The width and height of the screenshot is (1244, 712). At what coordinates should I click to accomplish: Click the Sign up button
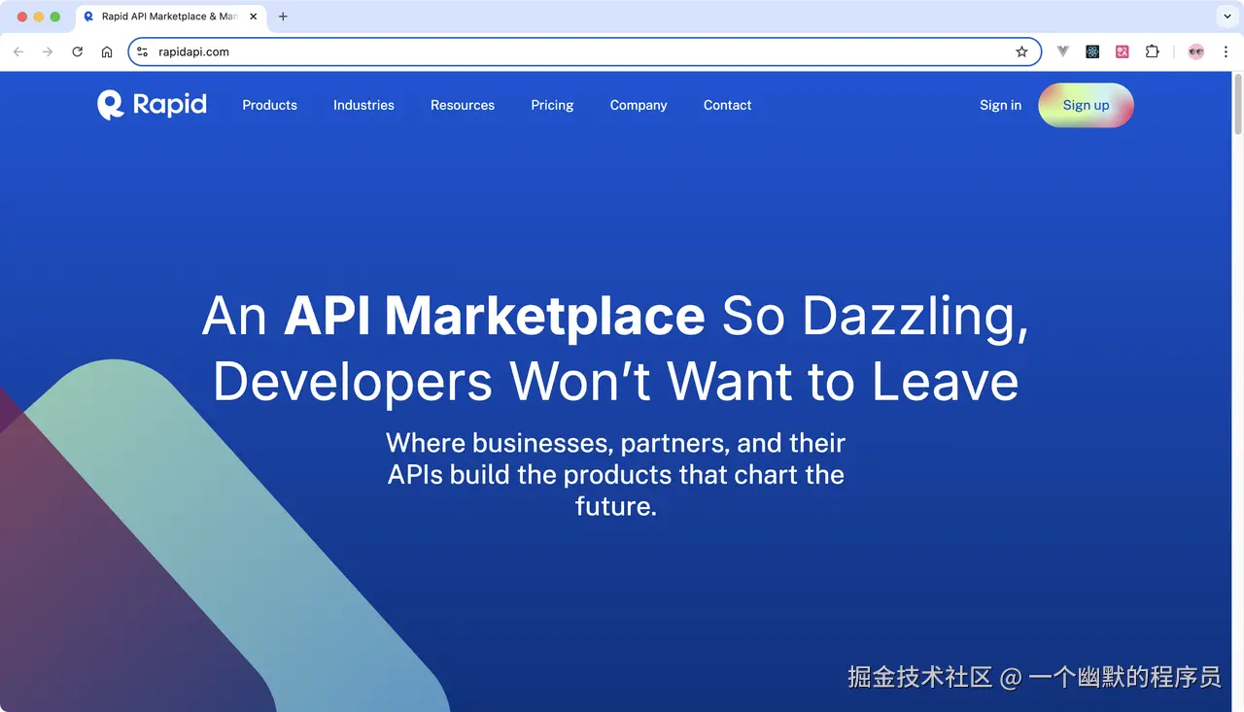click(x=1086, y=105)
